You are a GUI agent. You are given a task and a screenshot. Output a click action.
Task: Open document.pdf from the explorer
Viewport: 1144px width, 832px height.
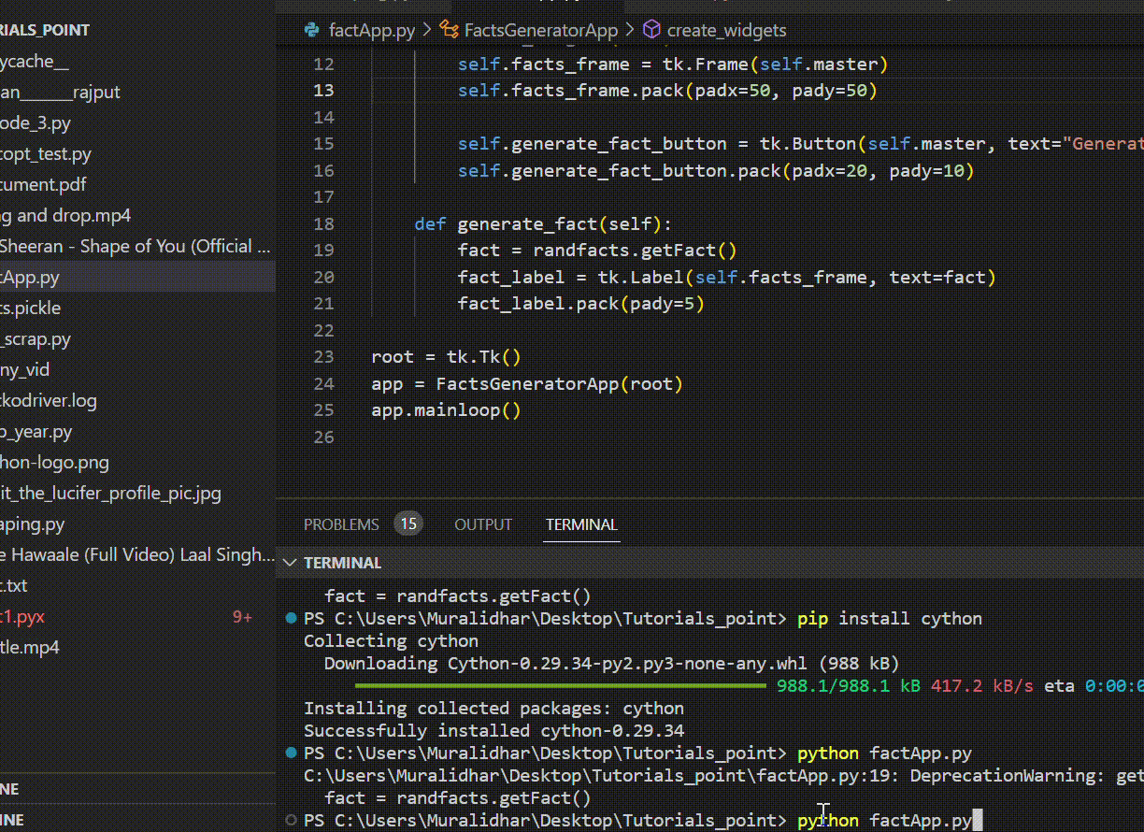click(x=43, y=184)
